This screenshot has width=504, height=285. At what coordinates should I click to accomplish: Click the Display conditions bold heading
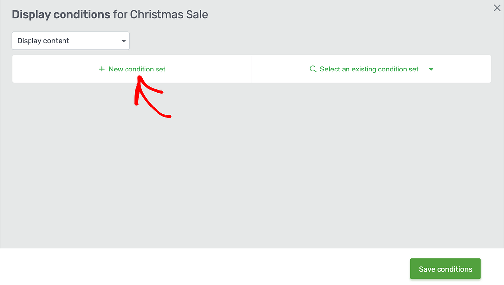pos(61,15)
